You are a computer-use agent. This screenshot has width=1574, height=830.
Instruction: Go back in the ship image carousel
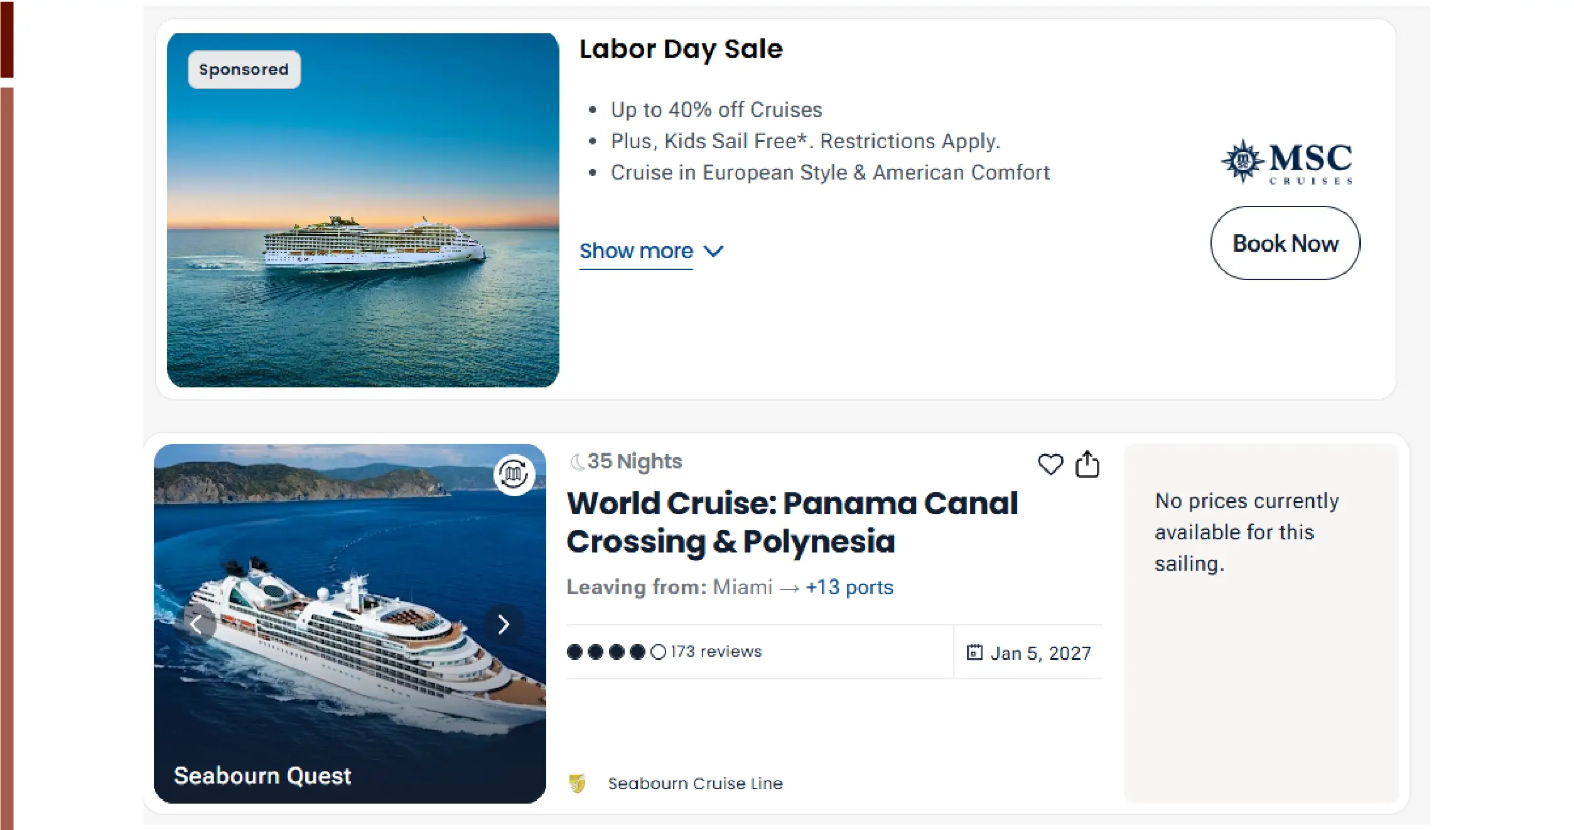click(198, 625)
